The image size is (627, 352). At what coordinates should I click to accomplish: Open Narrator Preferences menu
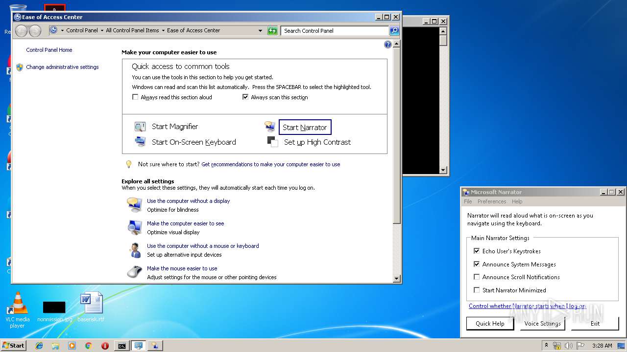pos(492,201)
